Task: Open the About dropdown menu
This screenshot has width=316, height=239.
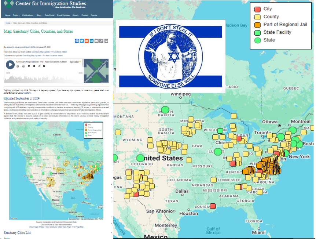Action: [x=76, y=15]
